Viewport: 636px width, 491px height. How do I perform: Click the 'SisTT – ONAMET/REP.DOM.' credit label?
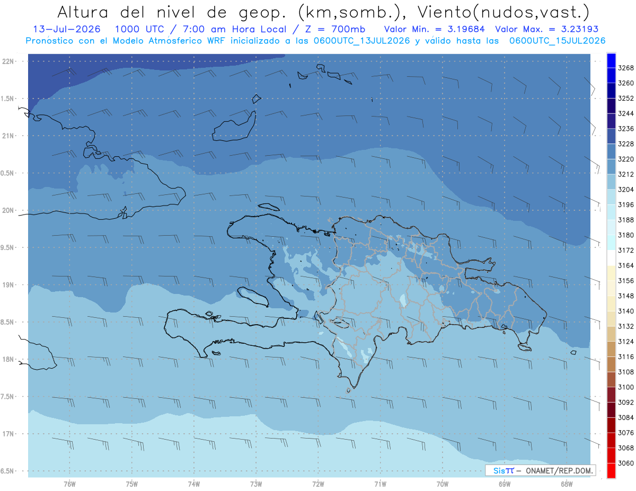[540, 470]
